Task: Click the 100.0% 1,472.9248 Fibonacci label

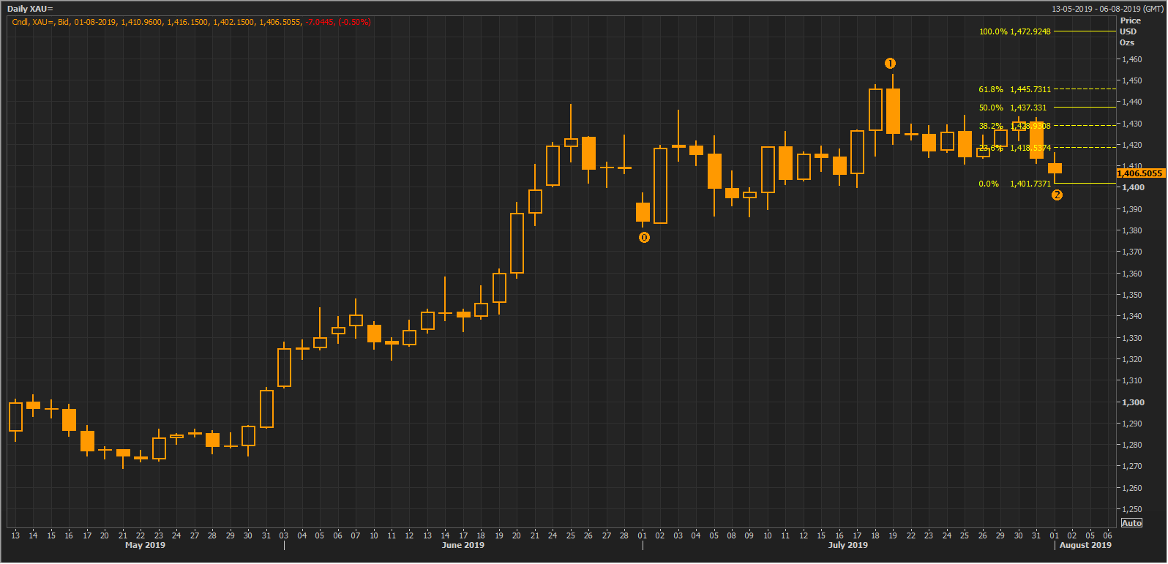Action: pos(1014,31)
